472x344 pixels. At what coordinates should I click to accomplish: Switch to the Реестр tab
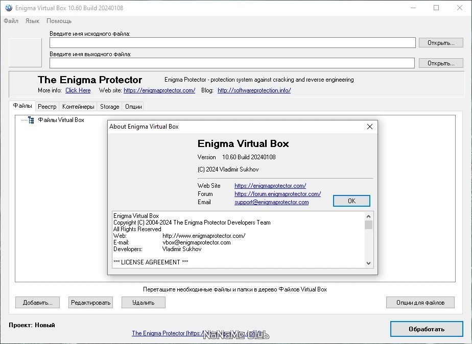point(47,107)
